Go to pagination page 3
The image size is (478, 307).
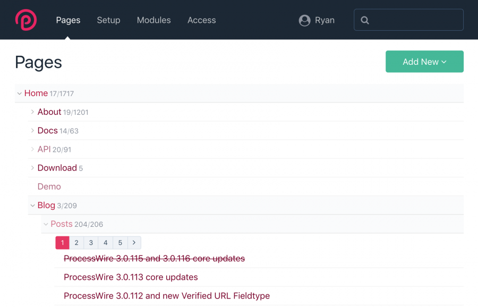point(91,243)
